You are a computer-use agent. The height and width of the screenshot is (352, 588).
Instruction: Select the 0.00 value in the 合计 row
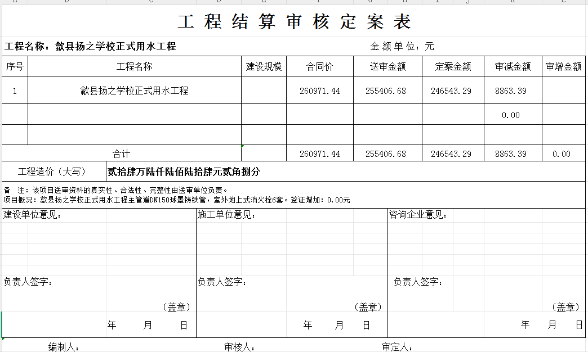[x=561, y=154]
